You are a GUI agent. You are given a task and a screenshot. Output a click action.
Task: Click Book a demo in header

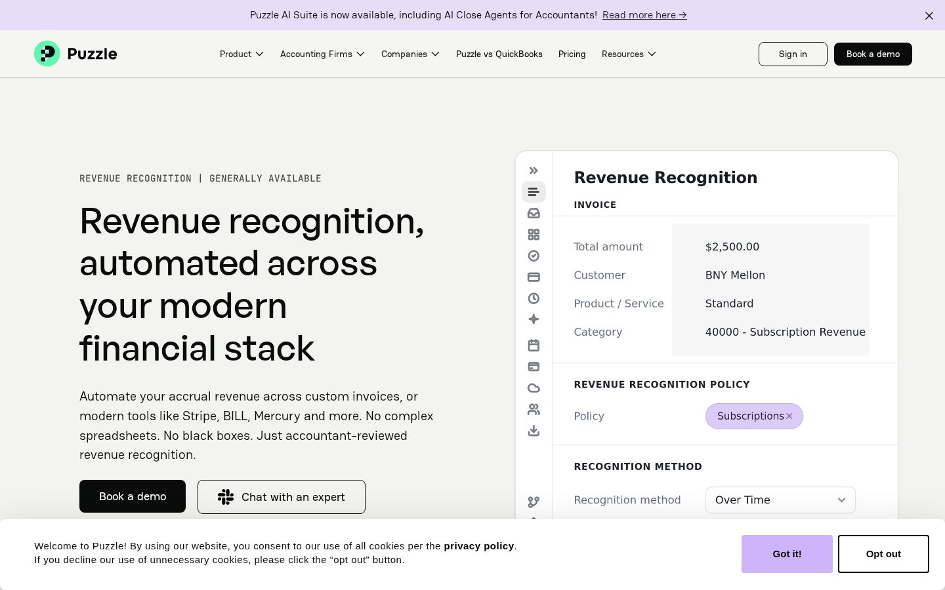click(x=873, y=54)
